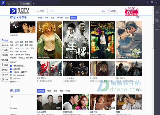Image resolution: width=160 pixels, height=115 pixels.
Task: Select the 美剧 TV drama tab
Action: pyautogui.click(x=61, y=91)
